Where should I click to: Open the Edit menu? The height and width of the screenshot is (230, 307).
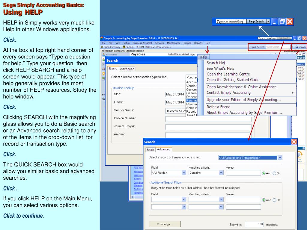[x=111, y=43]
